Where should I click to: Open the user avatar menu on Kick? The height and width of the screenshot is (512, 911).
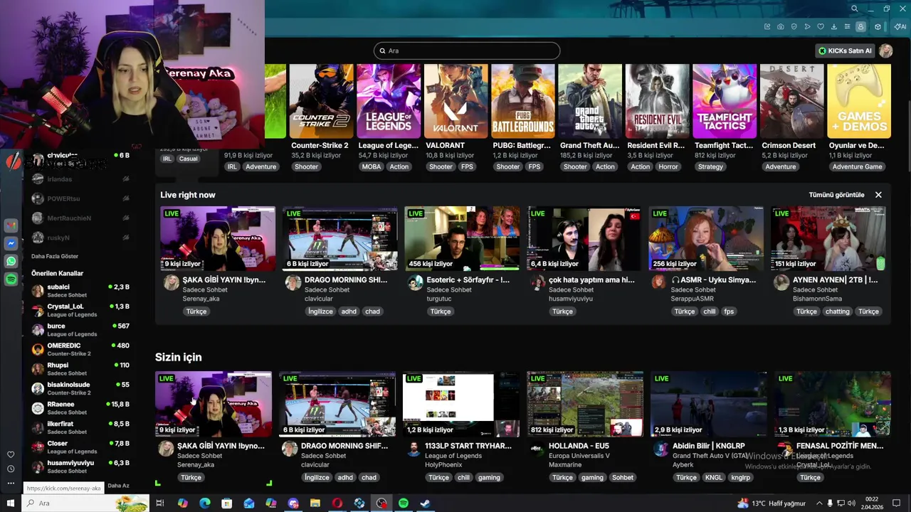click(x=886, y=50)
